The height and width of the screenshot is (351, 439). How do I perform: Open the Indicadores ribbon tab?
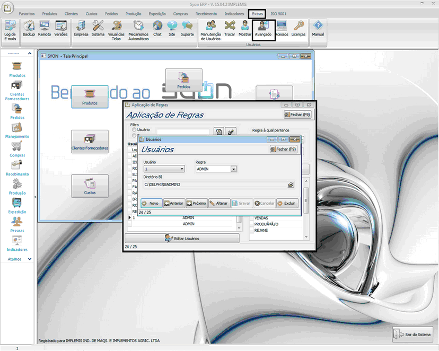pyautogui.click(x=234, y=13)
